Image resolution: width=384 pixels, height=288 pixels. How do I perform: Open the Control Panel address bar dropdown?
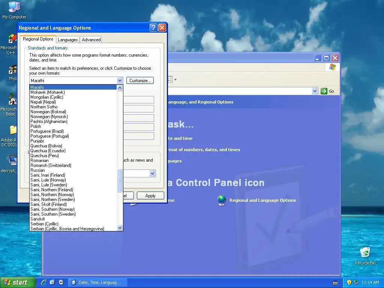pyautogui.click(x=315, y=91)
